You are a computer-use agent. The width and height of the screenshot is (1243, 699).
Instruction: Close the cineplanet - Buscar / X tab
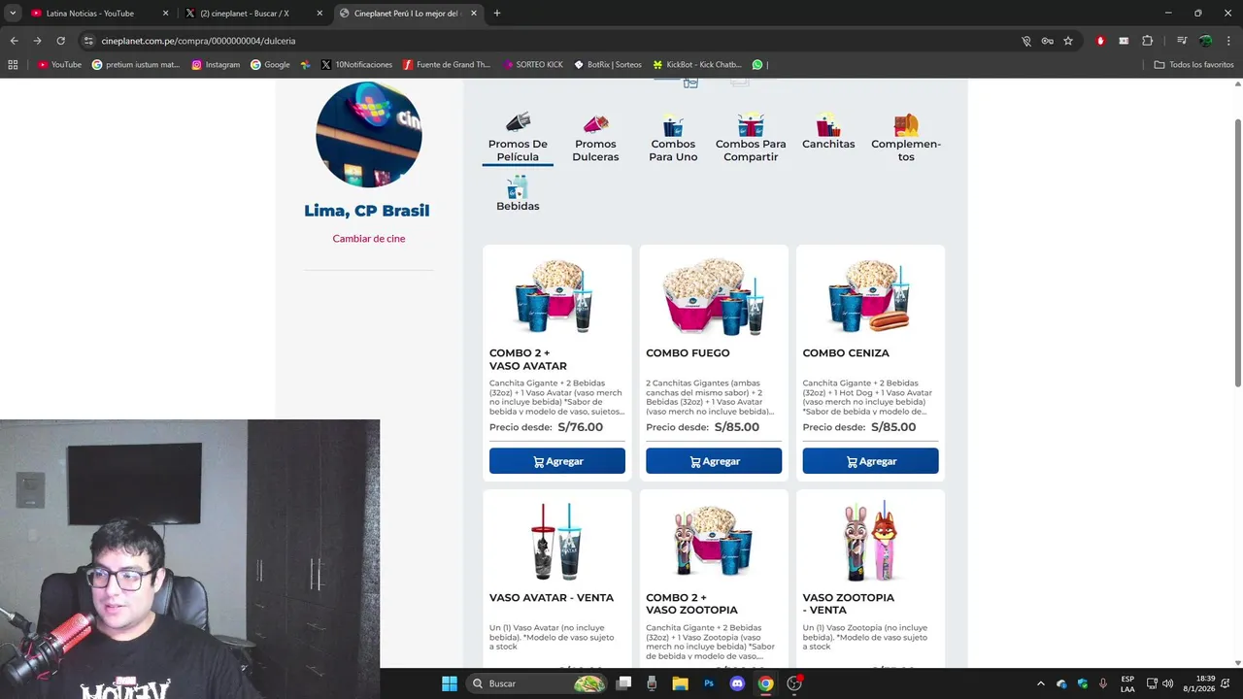[319, 14]
